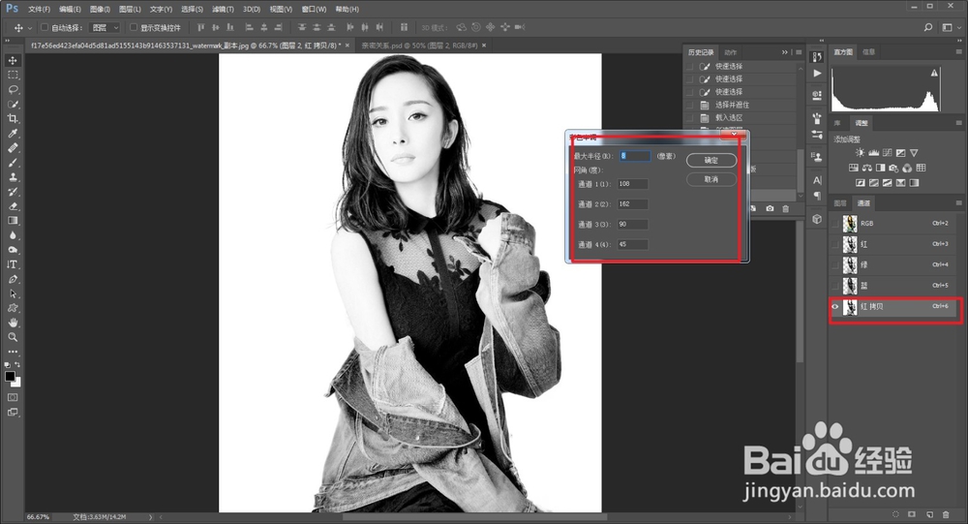This screenshot has height=524, width=968.
Task: Delete current history state with trash icon
Action: pyautogui.click(x=786, y=209)
